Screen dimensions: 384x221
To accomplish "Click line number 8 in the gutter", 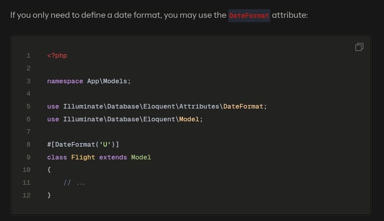I will (28, 145).
